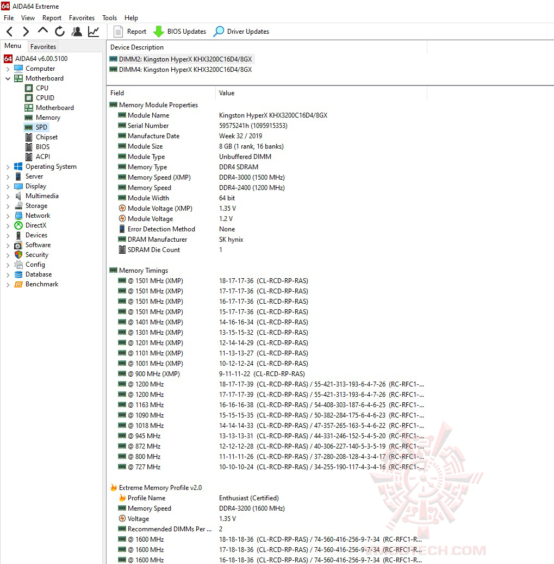Click the Server tower icon

point(18,176)
